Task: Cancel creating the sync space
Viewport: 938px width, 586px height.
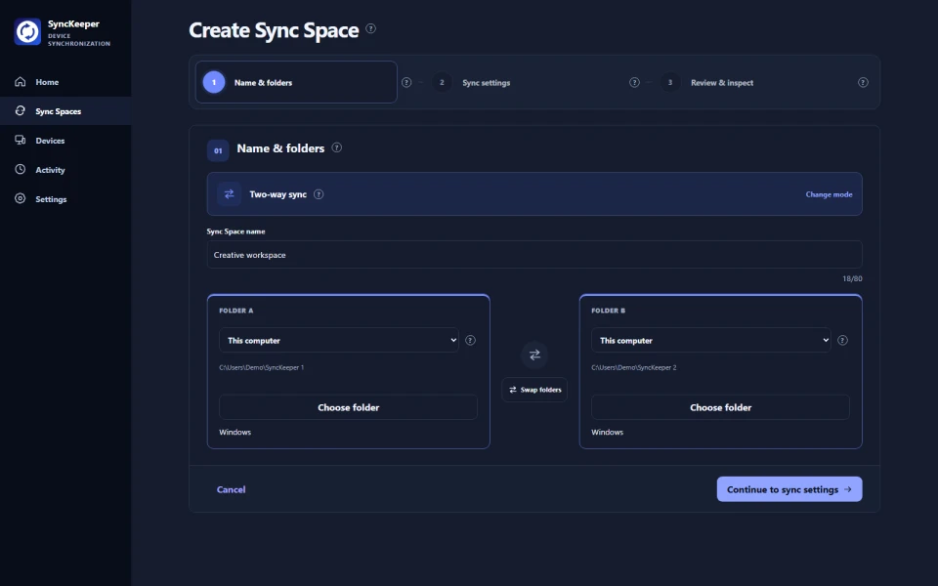Action: tap(231, 489)
